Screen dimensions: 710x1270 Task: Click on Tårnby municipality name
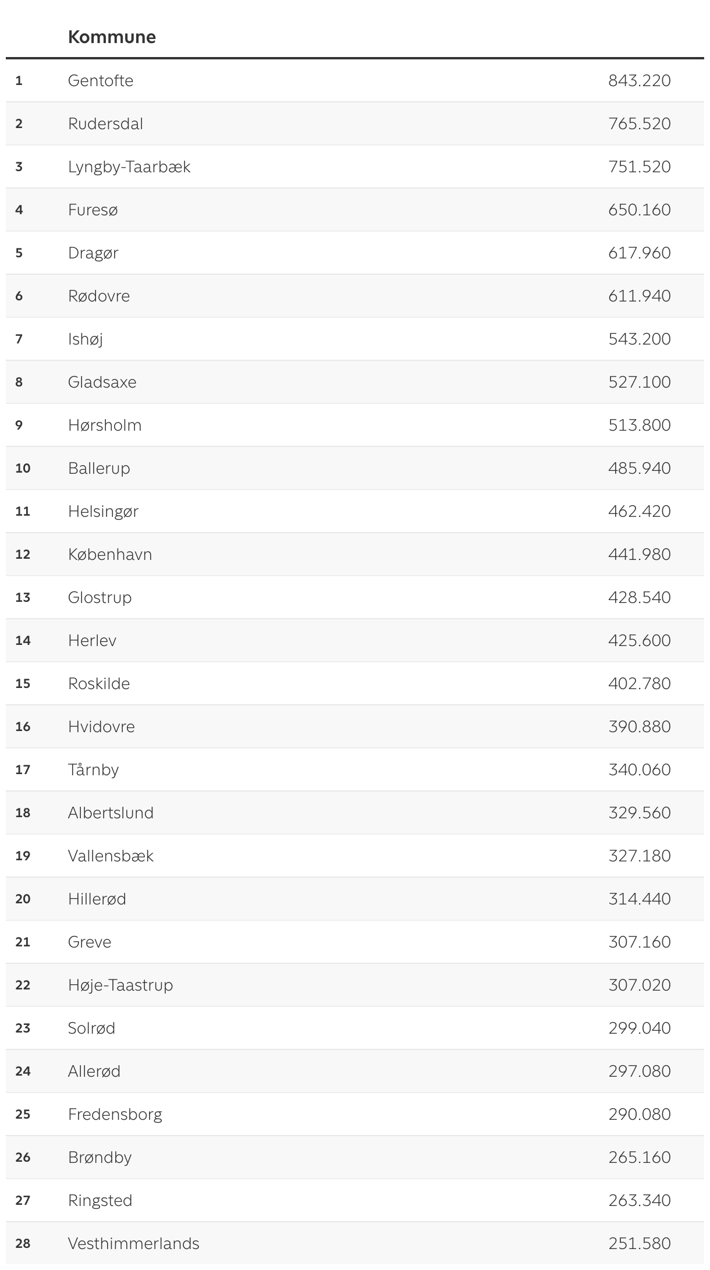(x=93, y=769)
